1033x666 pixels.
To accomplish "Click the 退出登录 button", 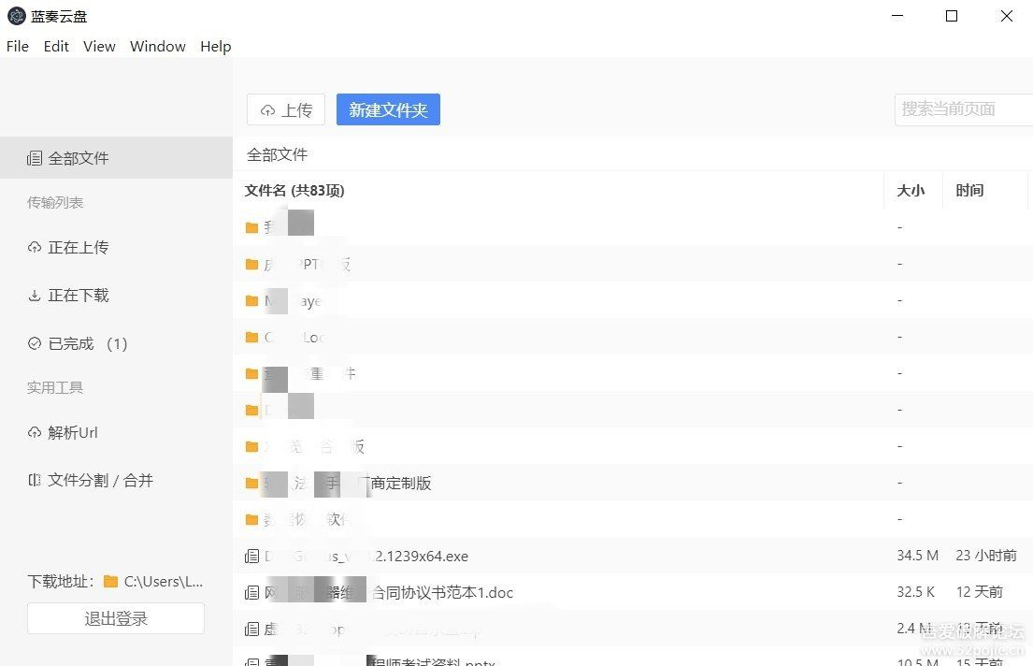I will point(116,618).
